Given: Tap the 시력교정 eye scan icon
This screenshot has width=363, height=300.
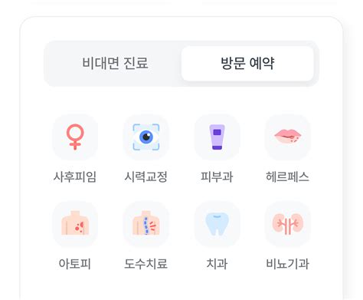Looking at the screenshot, I should tap(146, 137).
